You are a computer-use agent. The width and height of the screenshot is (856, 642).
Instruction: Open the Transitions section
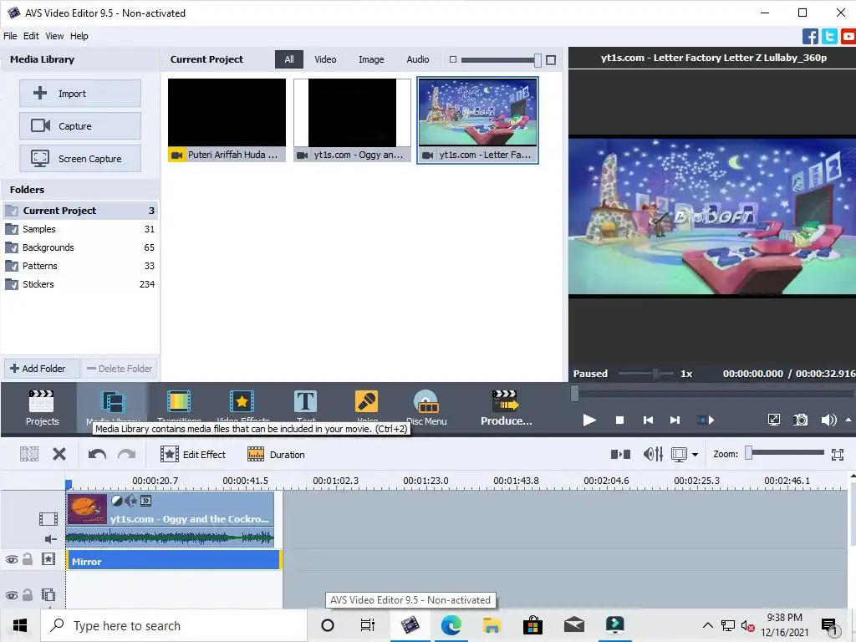point(179,407)
